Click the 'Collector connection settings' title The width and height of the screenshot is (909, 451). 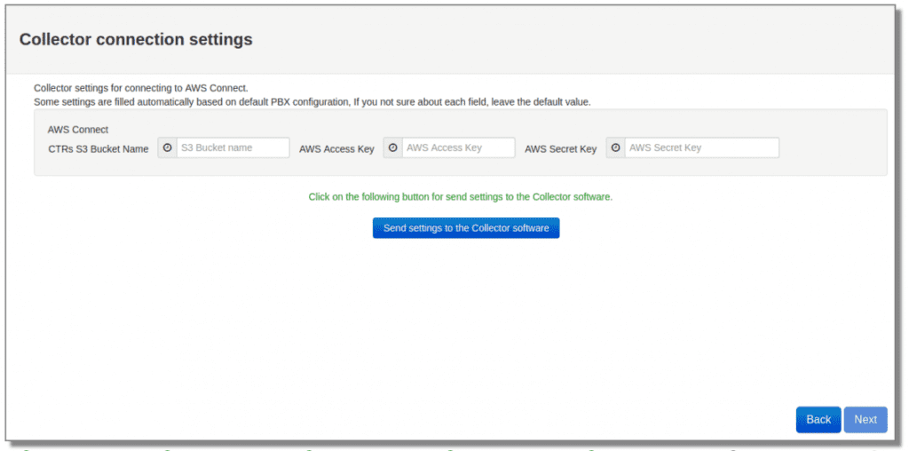coord(136,39)
